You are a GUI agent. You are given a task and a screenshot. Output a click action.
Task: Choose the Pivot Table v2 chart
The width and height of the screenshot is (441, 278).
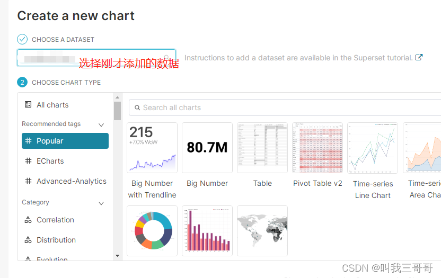click(317, 148)
